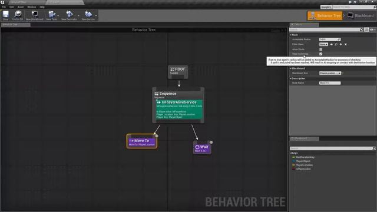Click the Details search magnifier icon
This screenshot has width=377, height=212.
(x=361, y=29)
